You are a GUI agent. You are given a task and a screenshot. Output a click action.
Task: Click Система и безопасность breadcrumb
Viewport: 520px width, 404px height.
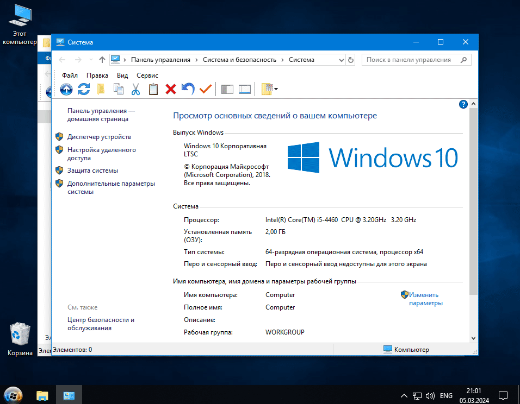tap(239, 60)
